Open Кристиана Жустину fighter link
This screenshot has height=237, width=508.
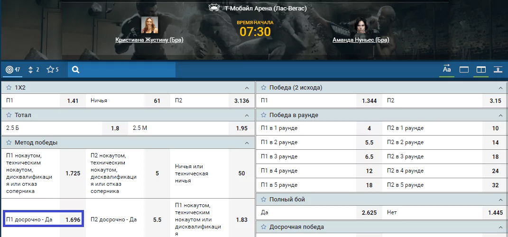coord(149,40)
